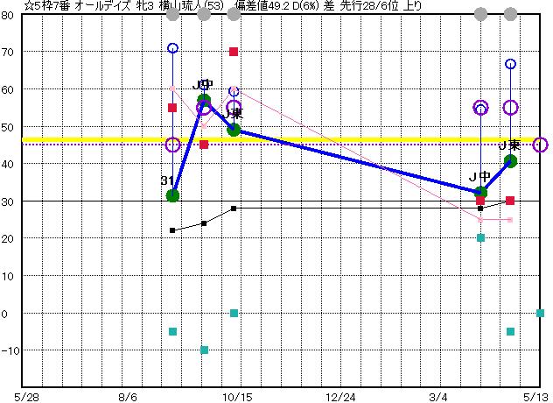The height and width of the screenshot is (403, 553).
Task: Click the 5/13 date axis label
Action: pyautogui.click(x=536, y=396)
